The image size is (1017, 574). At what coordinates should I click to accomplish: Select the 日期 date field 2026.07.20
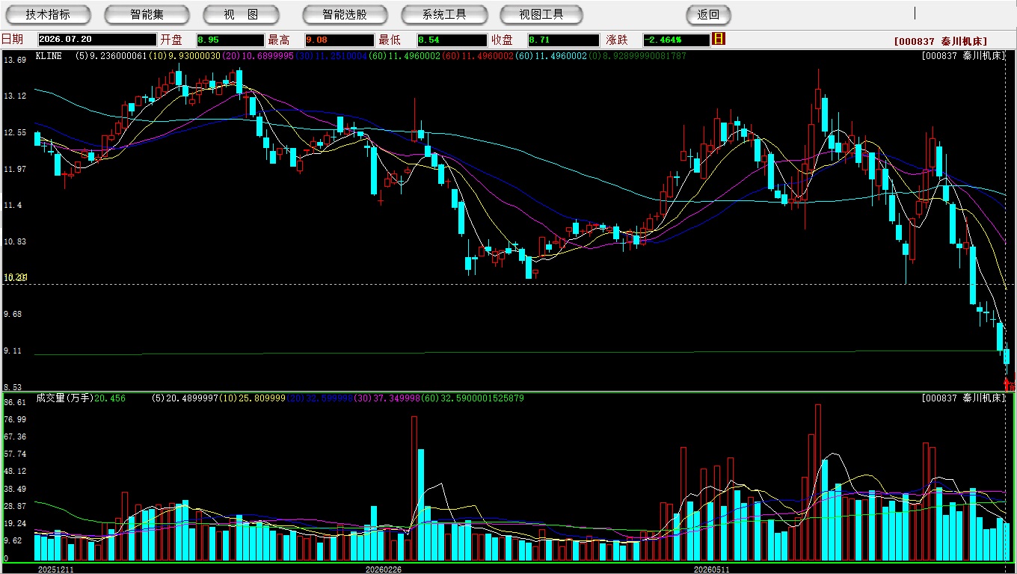[97, 40]
